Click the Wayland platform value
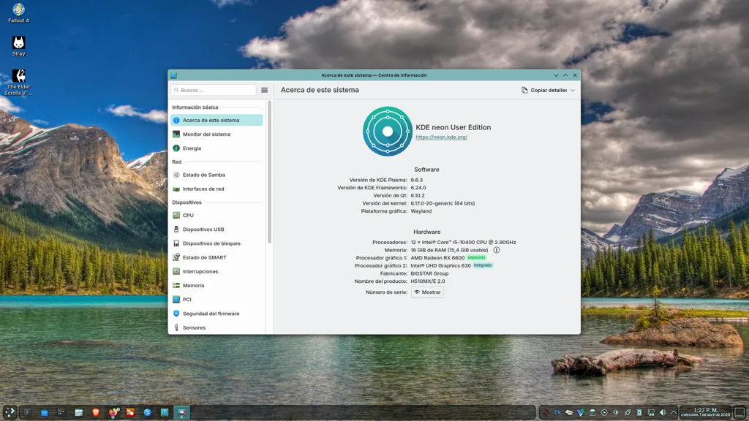 tap(421, 211)
